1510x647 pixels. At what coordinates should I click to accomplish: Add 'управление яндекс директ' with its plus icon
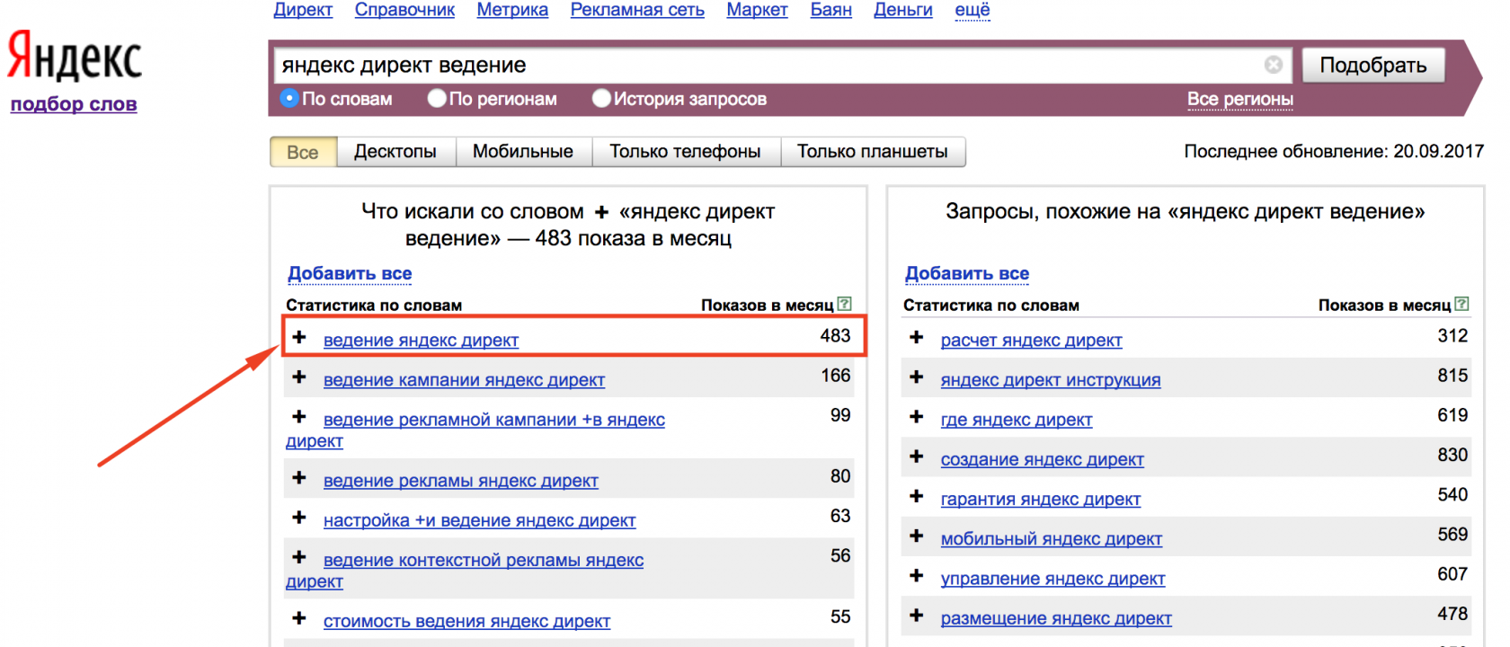tap(917, 574)
